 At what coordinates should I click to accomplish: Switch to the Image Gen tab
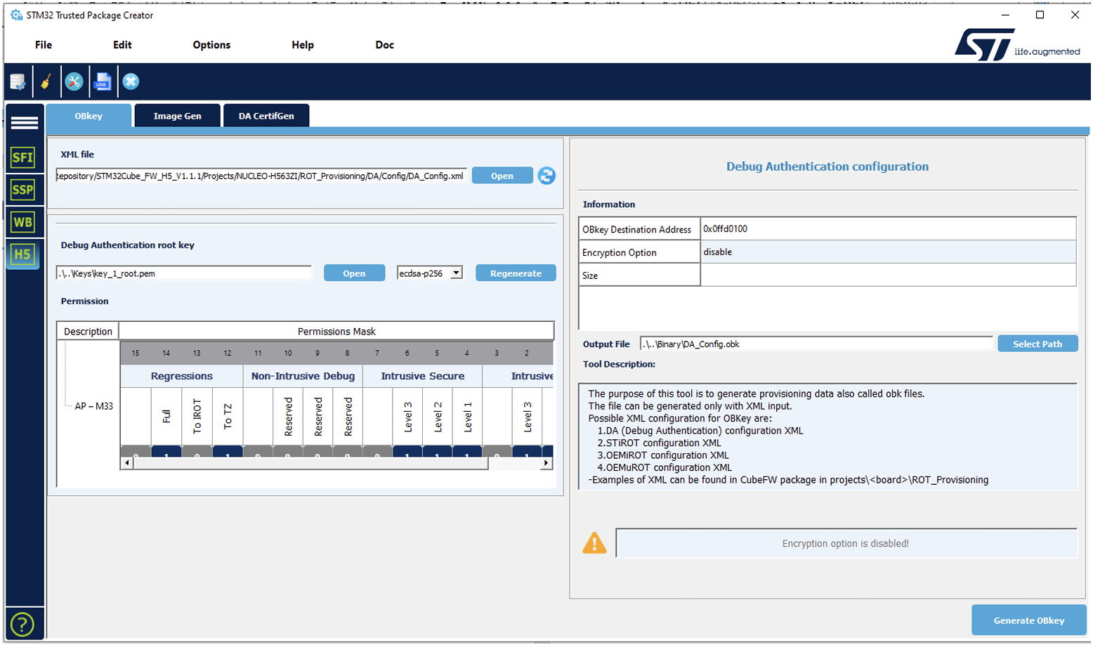click(x=177, y=116)
